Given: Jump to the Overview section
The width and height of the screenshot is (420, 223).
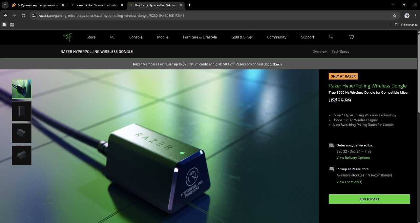Looking at the screenshot, I should 320,51.
